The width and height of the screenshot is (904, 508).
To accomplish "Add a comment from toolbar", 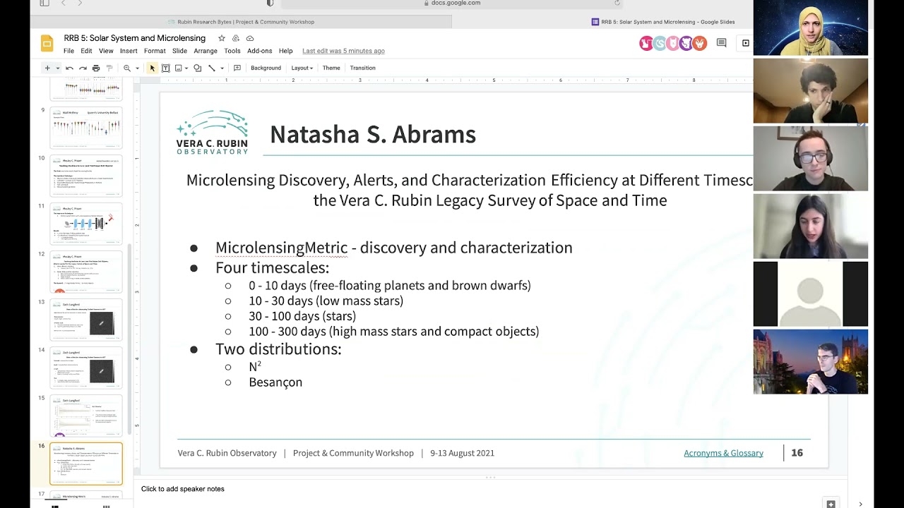I will click(237, 68).
